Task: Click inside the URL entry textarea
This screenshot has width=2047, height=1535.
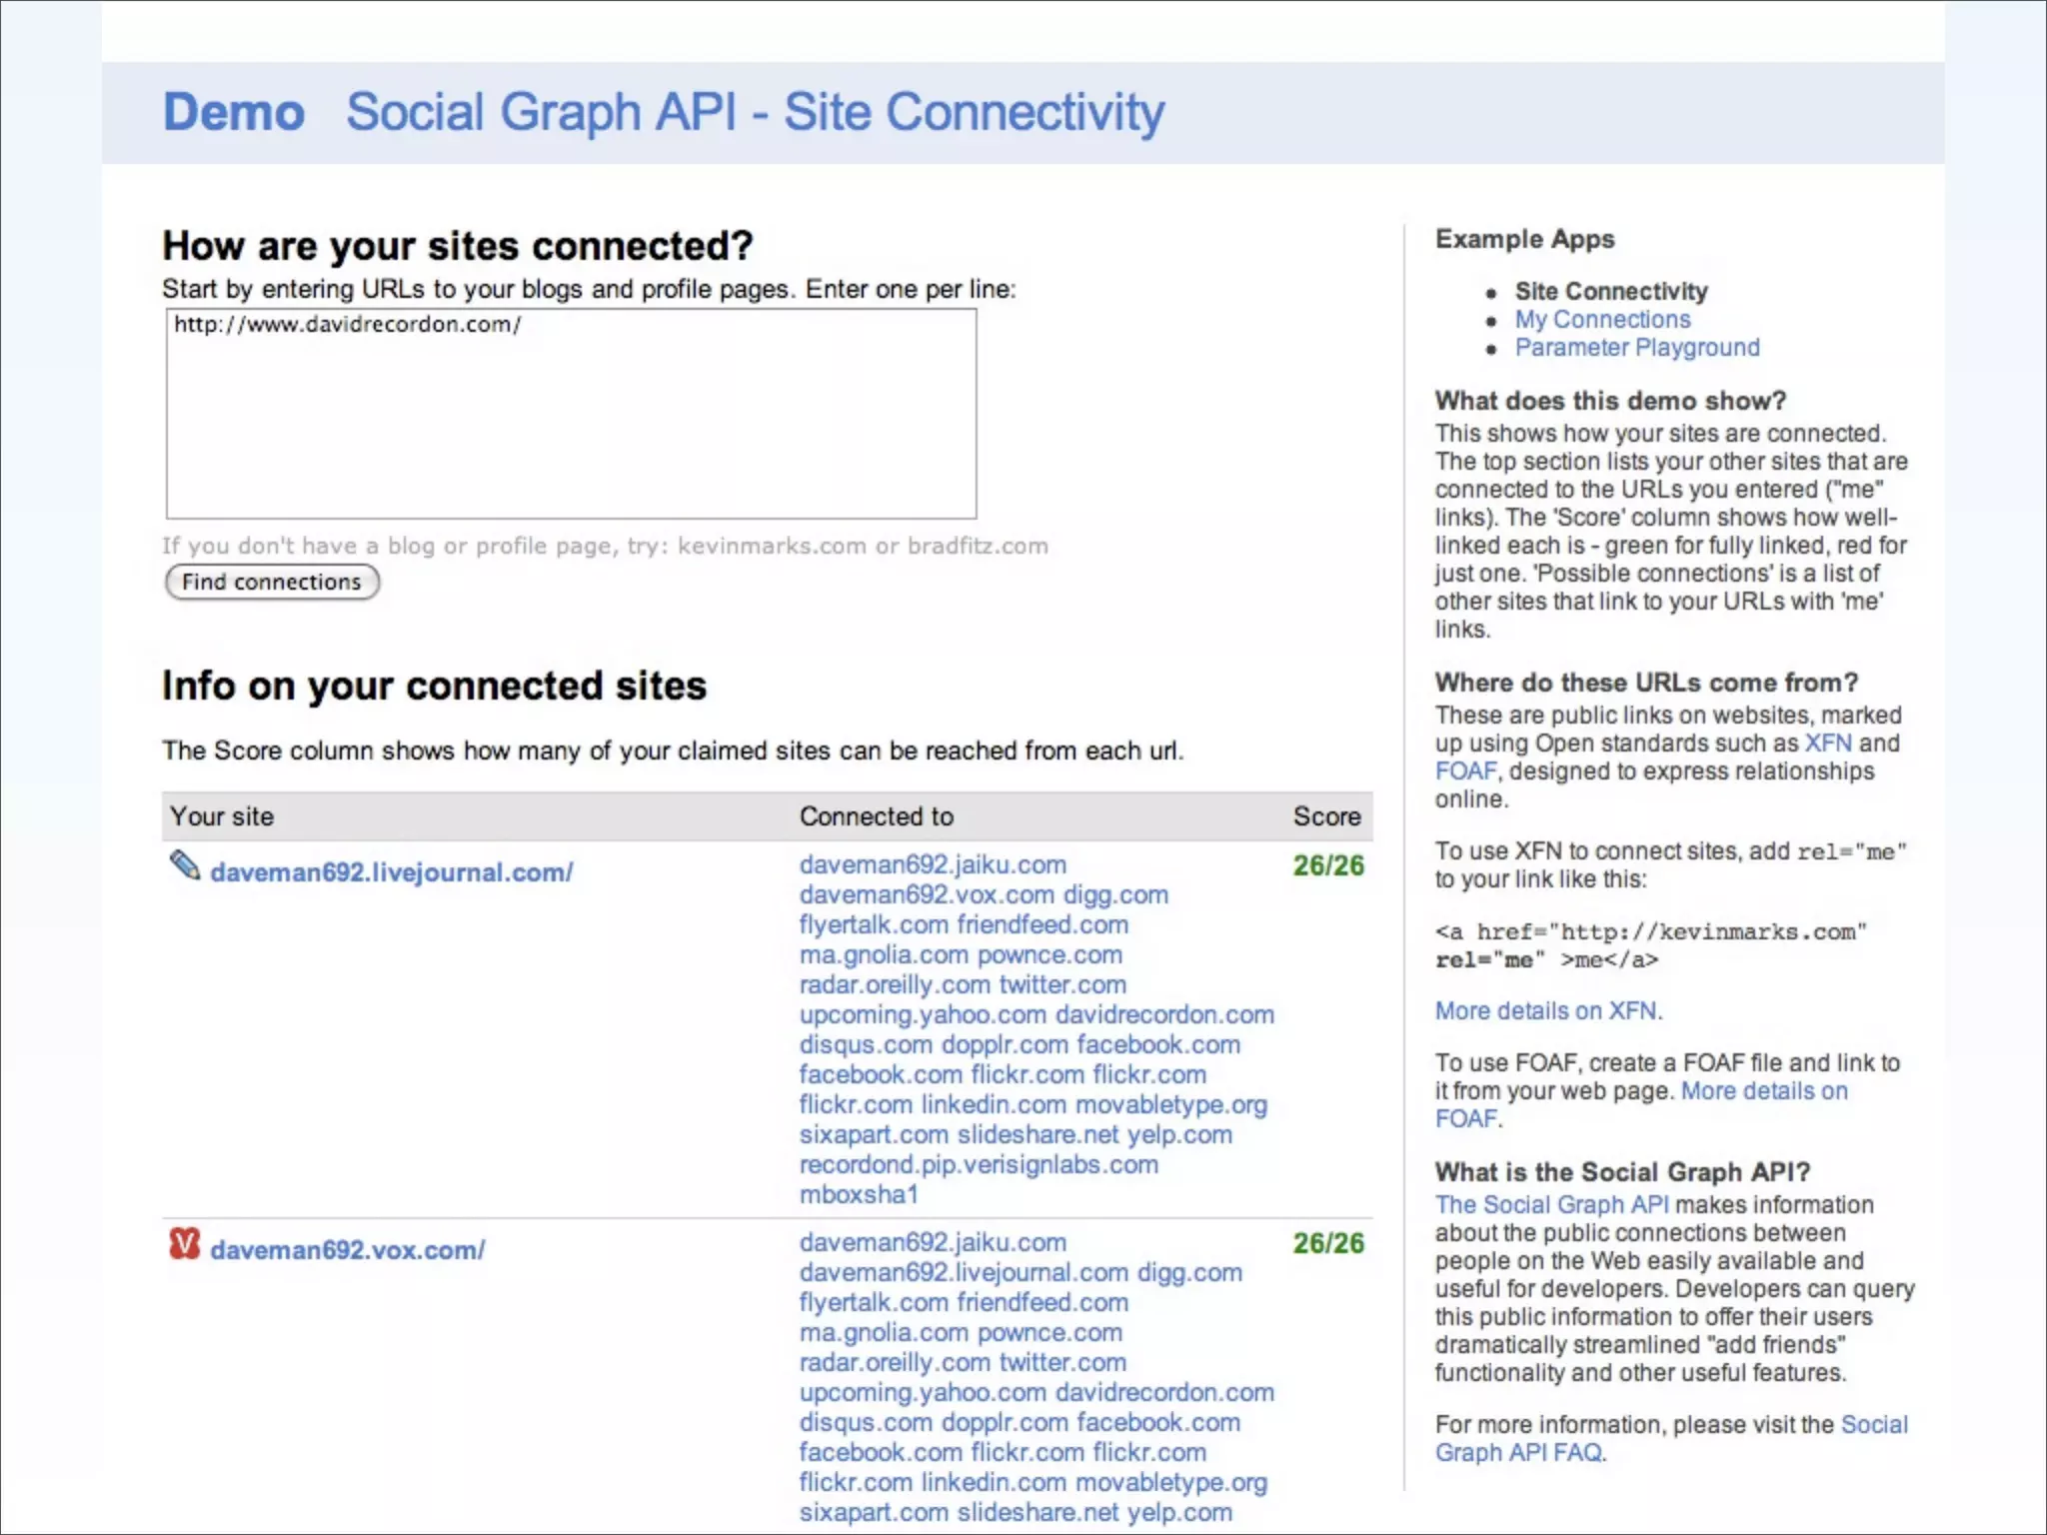Action: (571, 414)
